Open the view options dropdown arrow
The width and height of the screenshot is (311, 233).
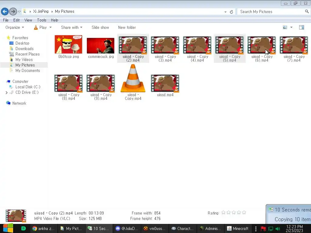point(291,27)
